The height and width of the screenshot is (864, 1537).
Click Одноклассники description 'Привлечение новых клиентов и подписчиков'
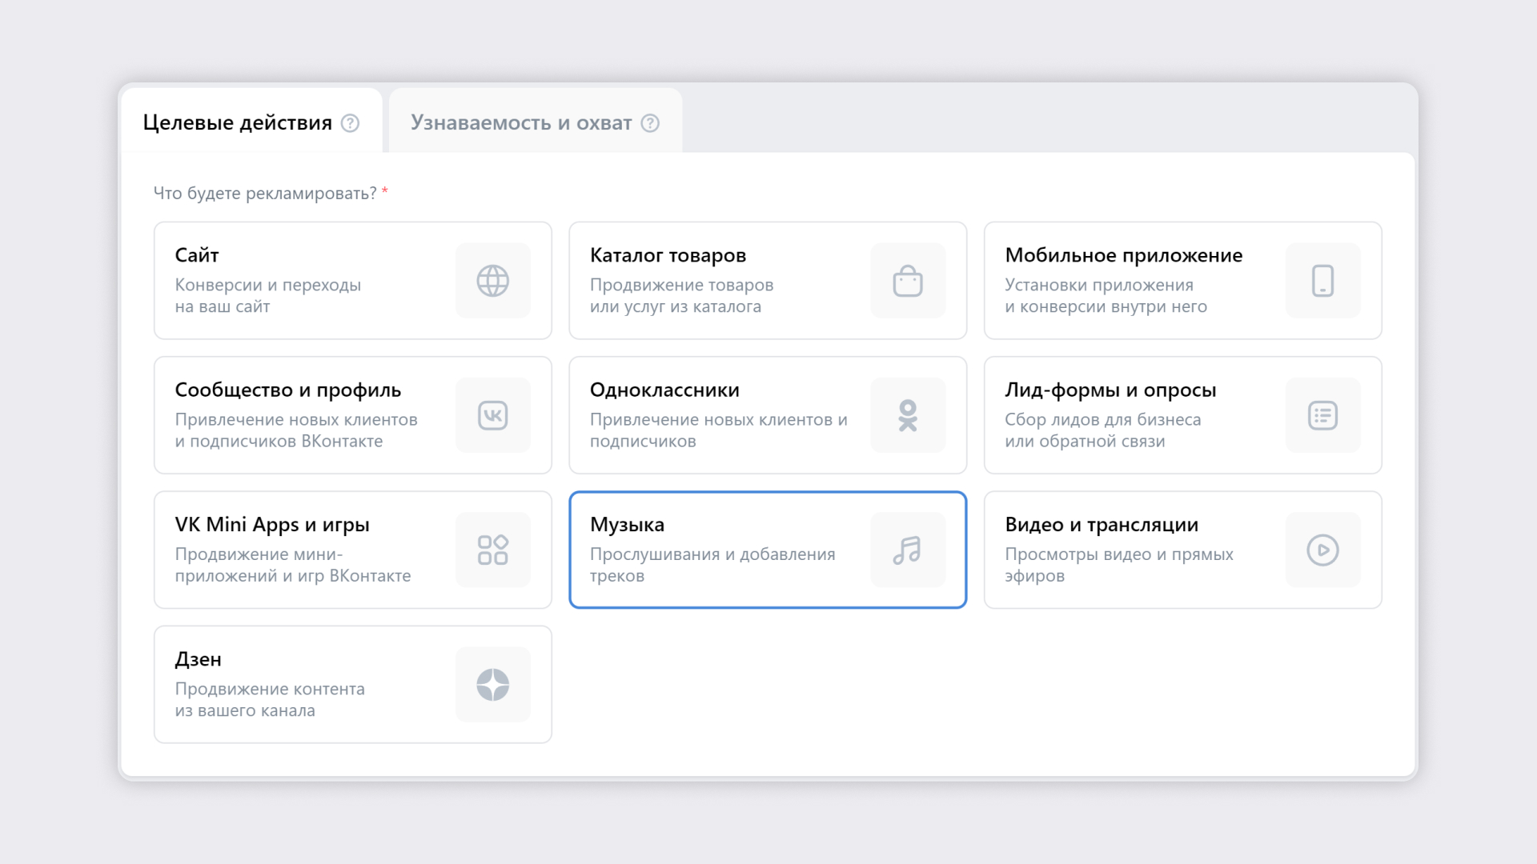click(719, 430)
